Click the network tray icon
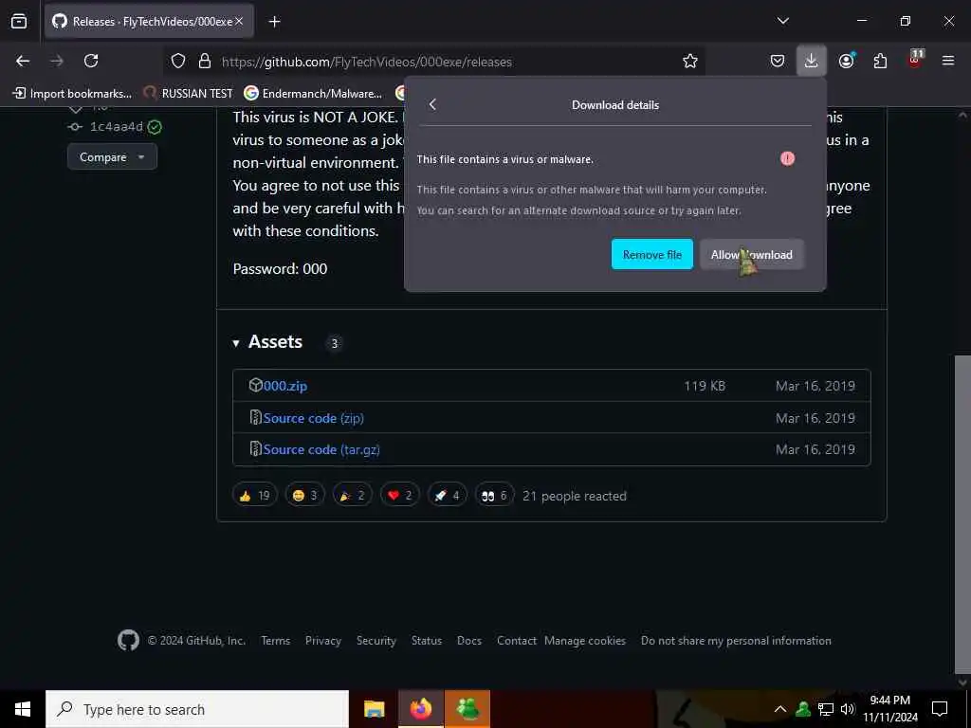 [826, 709]
